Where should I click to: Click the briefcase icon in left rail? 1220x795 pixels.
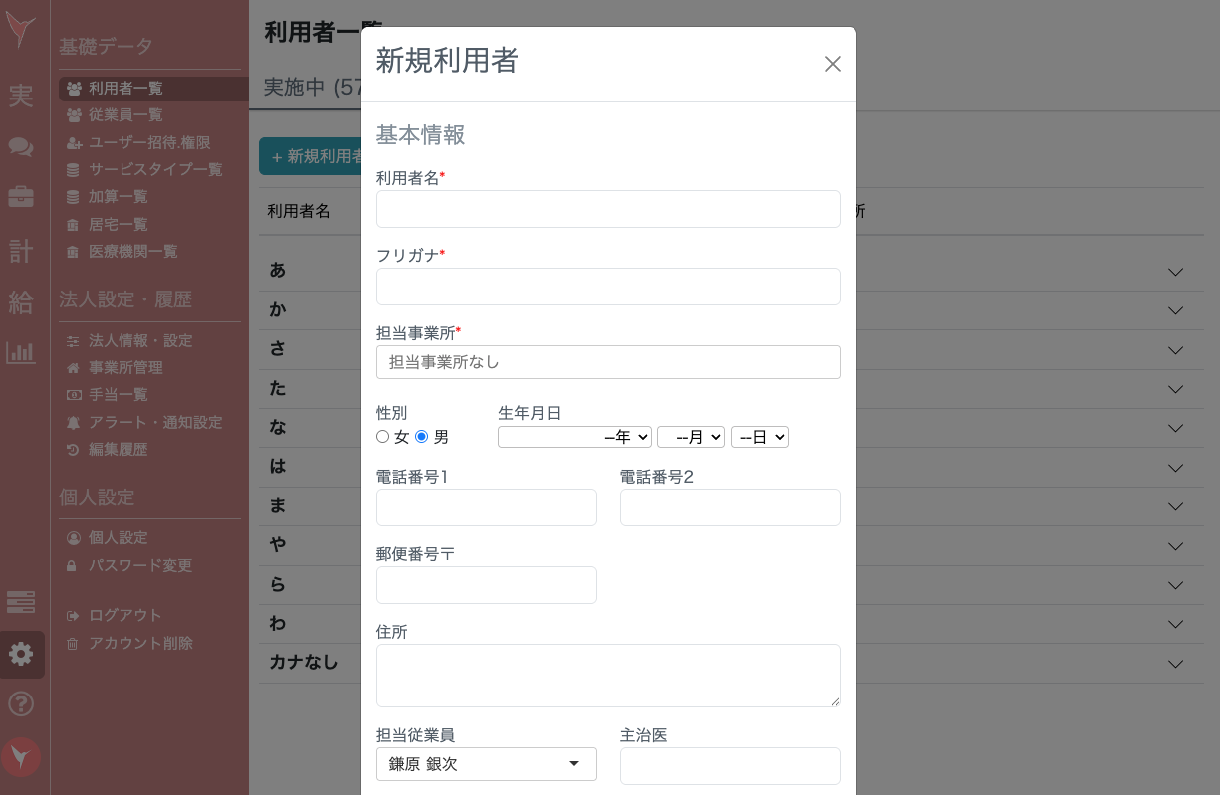click(21, 197)
